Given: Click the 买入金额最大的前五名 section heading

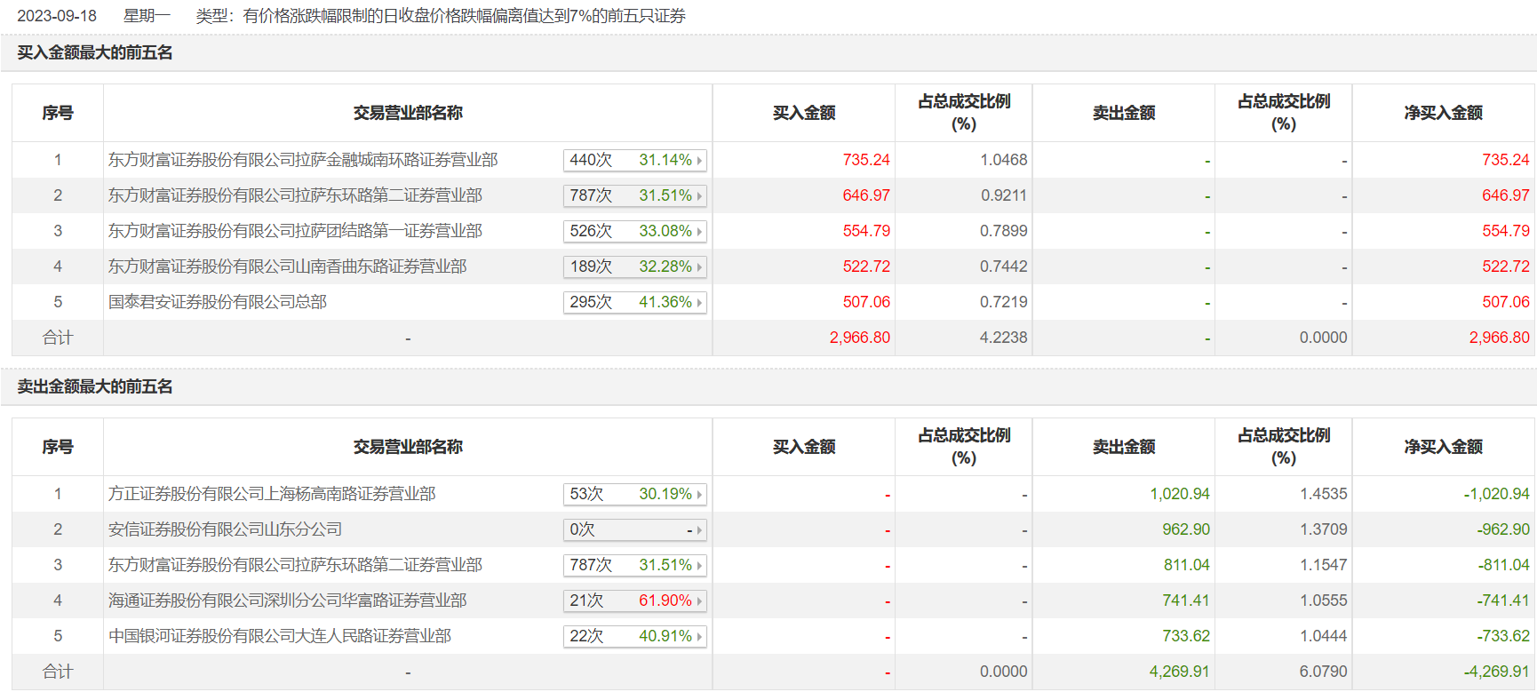Looking at the screenshot, I should pyautogui.click(x=95, y=52).
